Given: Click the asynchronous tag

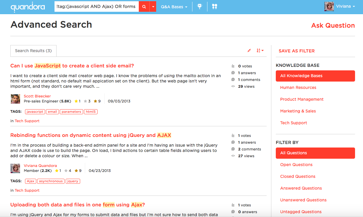Looking at the screenshot, I should [x=51, y=181].
